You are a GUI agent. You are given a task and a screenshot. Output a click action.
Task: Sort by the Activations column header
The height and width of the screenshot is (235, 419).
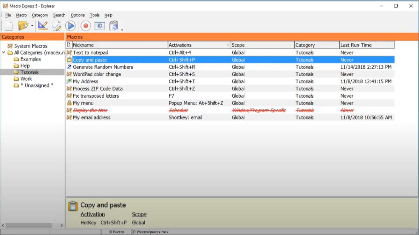pyautogui.click(x=200, y=45)
